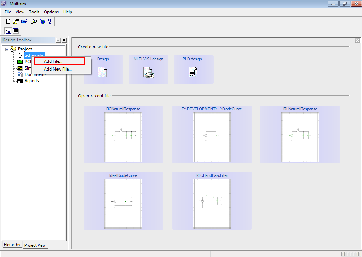The height and width of the screenshot is (257, 362).
Task: Choose Add New File... from context menu
Action: coord(62,69)
